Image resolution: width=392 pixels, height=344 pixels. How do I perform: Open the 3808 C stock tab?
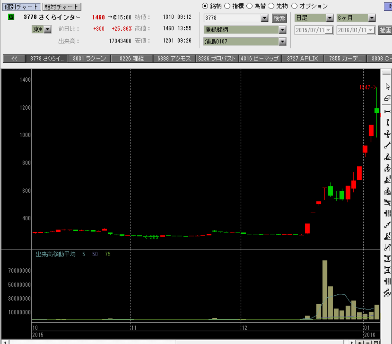point(379,58)
